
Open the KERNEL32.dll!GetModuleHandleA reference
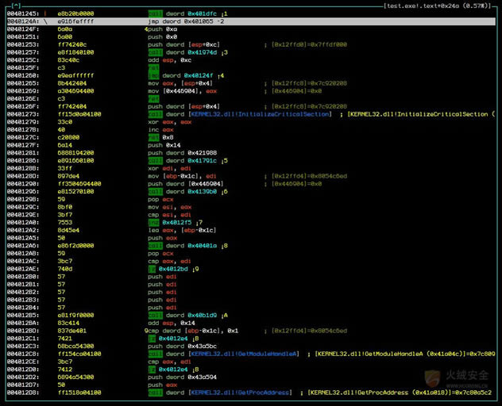tap(243, 353)
